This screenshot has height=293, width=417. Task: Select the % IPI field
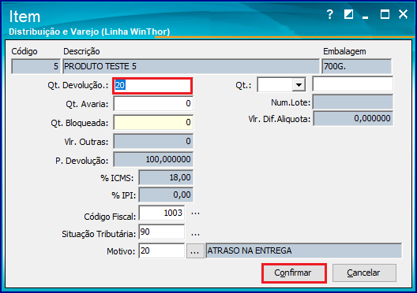pyautogui.click(x=166, y=195)
